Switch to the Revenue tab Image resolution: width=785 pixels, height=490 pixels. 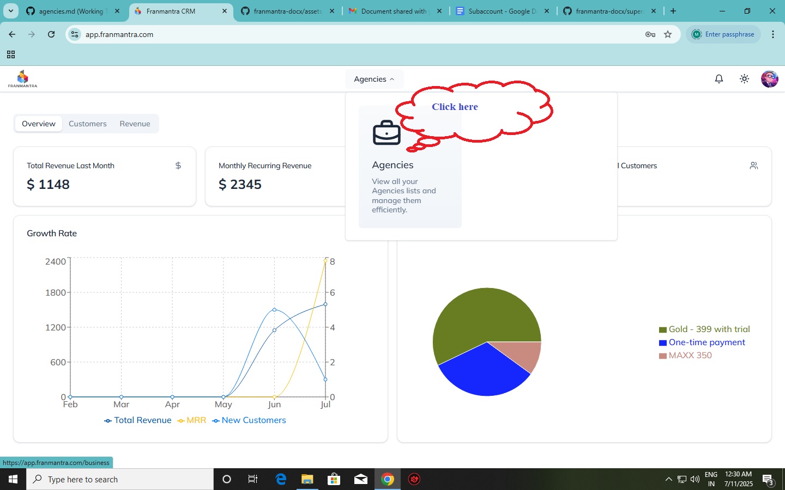click(135, 124)
